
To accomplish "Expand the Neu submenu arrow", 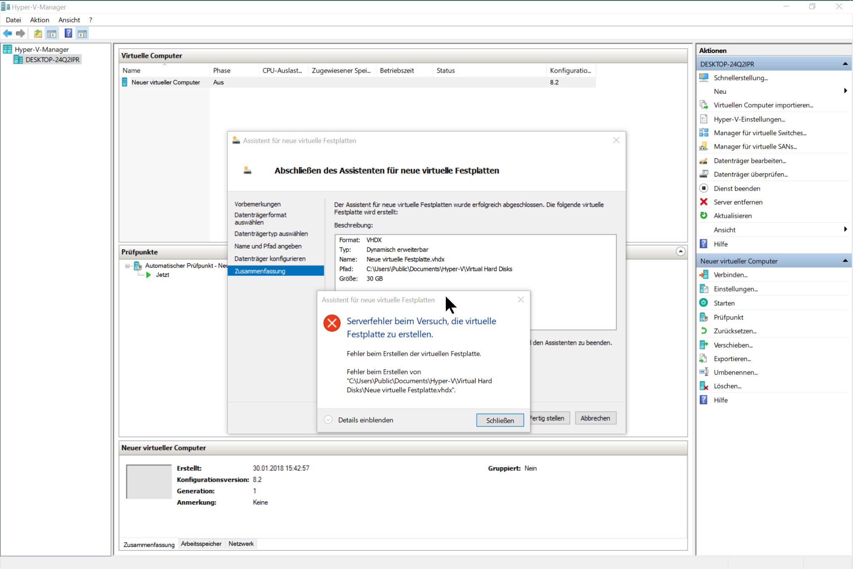I will pos(845,91).
